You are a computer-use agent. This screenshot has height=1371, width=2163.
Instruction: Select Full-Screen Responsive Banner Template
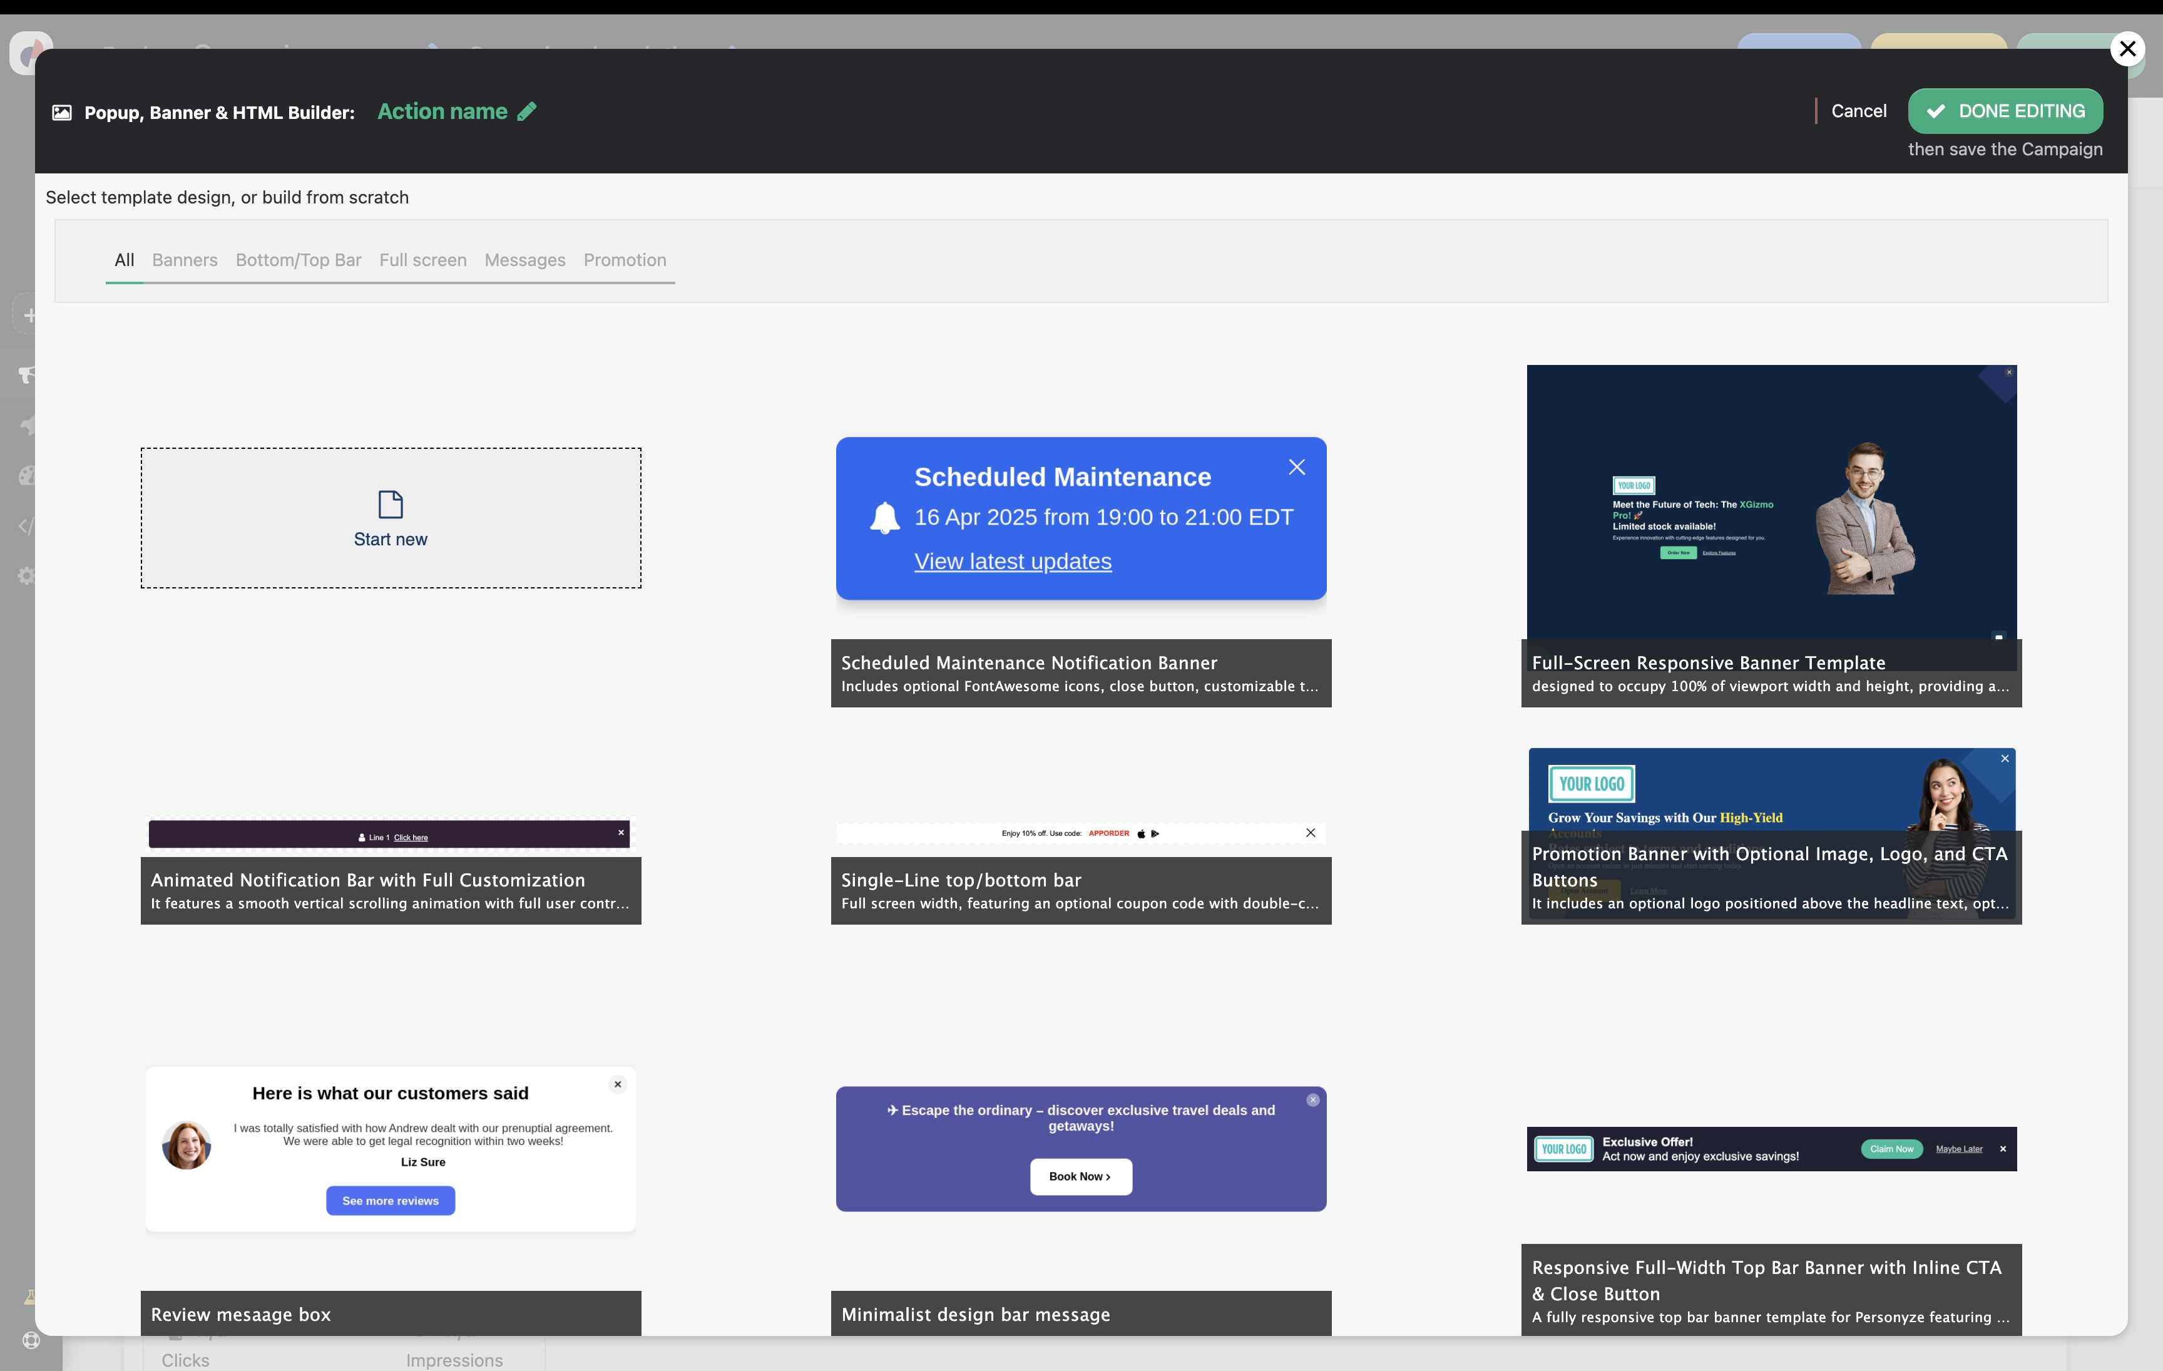point(1771,537)
